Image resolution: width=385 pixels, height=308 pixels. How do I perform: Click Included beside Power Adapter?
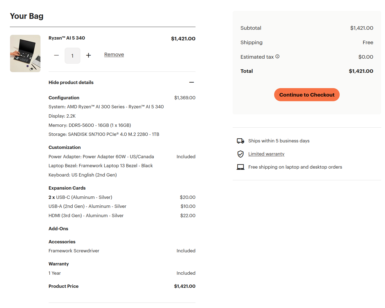pyautogui.click(x=186, y=157)
